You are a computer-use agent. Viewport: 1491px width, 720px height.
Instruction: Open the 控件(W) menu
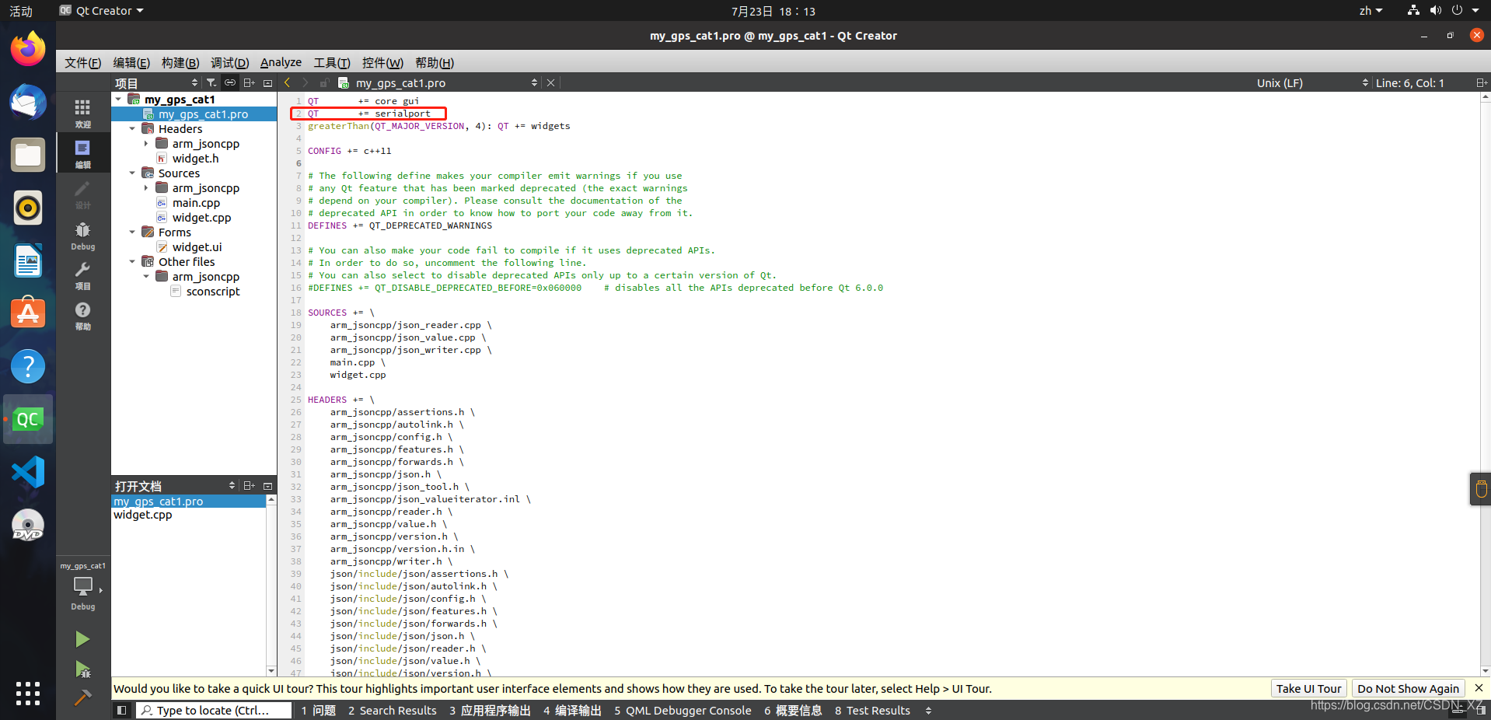point(382,62)
